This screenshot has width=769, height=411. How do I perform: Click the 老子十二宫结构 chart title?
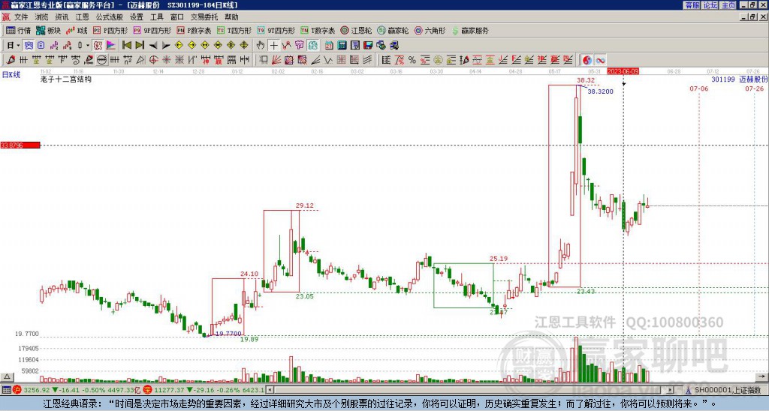[66, 79]
